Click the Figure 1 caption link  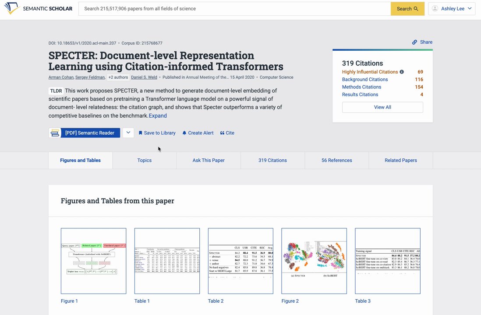[69, 301]
